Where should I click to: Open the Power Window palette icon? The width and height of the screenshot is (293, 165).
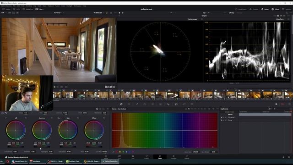point(145,104)
